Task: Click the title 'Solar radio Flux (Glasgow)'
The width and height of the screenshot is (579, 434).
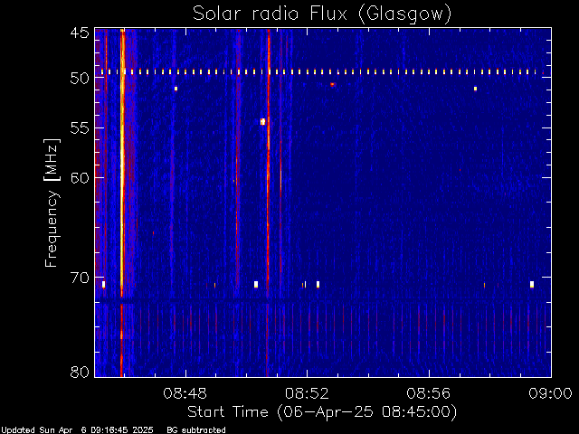Action: coord(322,14)
